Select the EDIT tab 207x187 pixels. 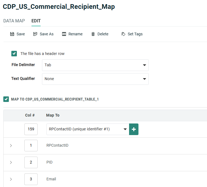pyautogui.click(x=36, y=21)
